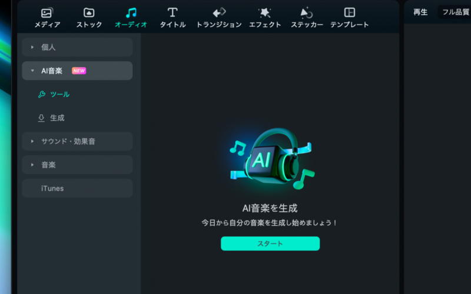The height and width of the screenshot is (294, 471).
Task: Click the download icon beside 生成
Action: coord(41,118)
